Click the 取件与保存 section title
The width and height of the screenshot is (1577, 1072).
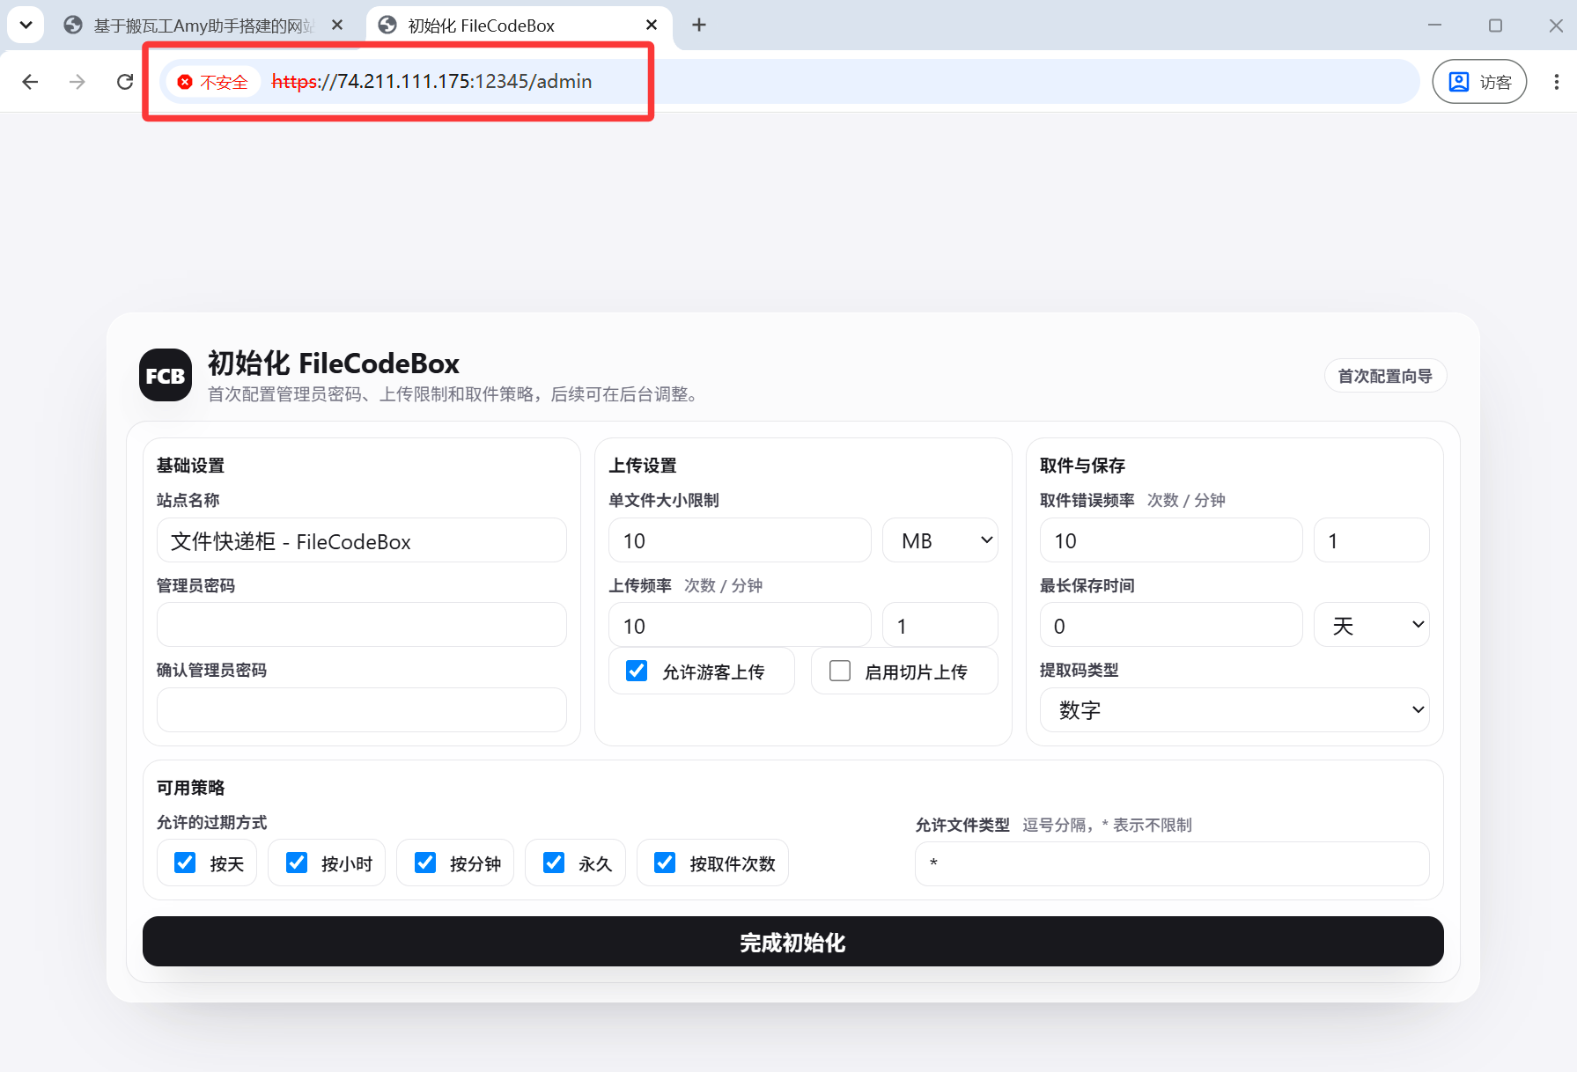(1082, 466)
